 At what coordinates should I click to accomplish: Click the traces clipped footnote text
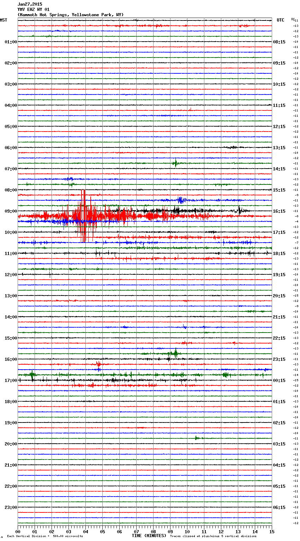tap(213, 536)
